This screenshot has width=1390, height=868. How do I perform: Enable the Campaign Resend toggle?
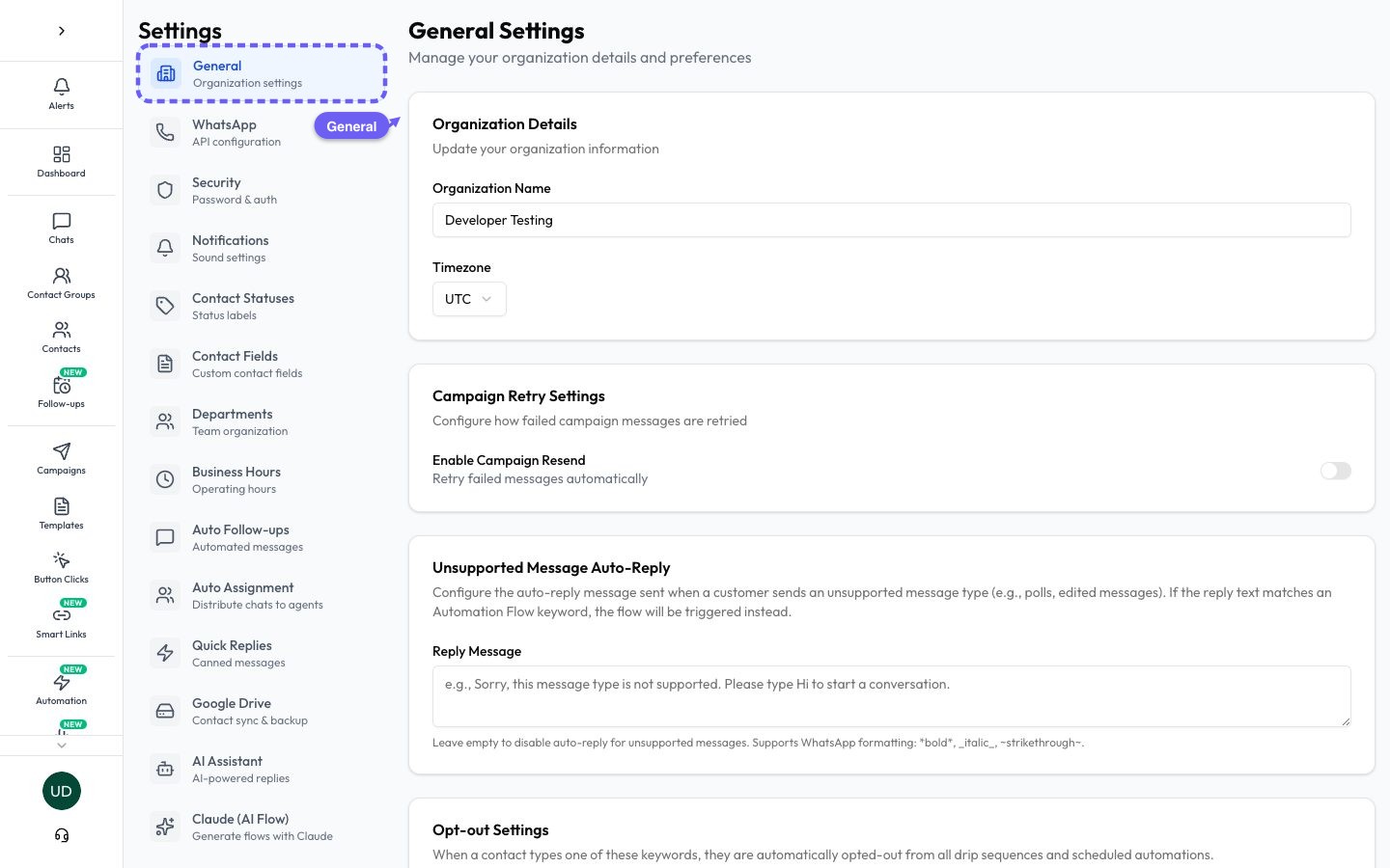click(x=1336, y=471)
